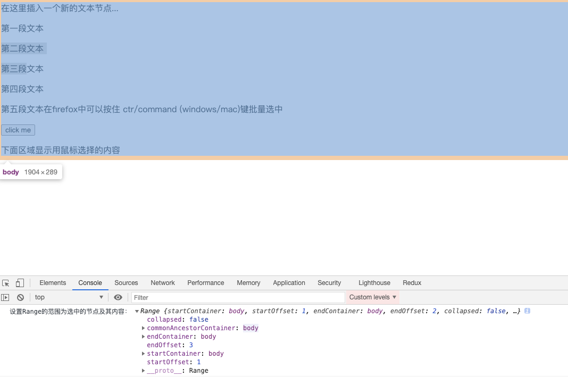The height and width of the screenshot is (377, 568).
Task: Show the console sidebar icon
Action: click(x=5, y=297)
